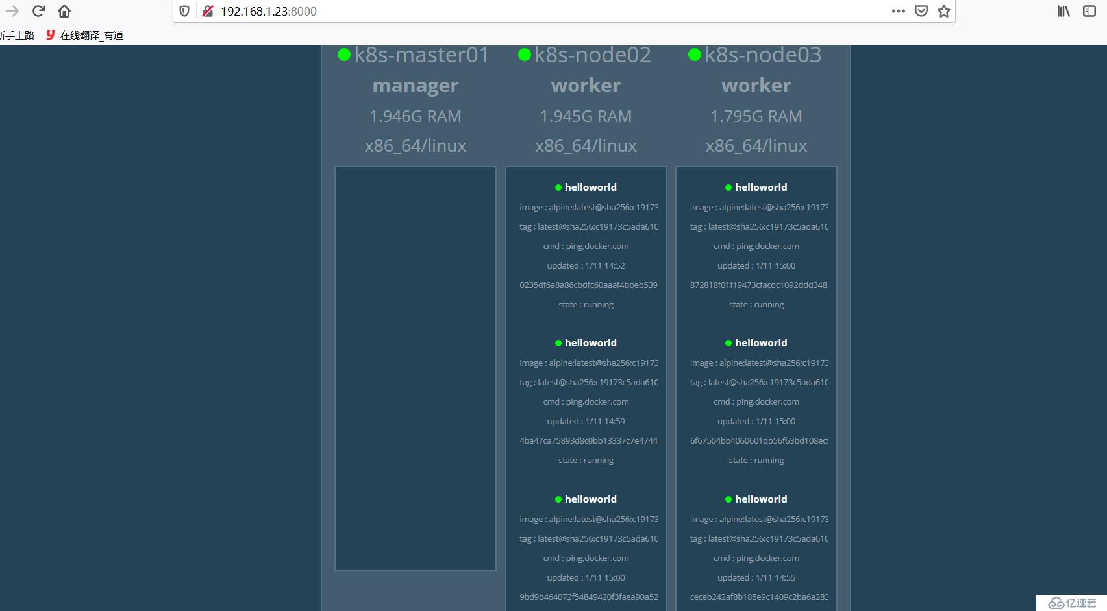Click helloworld task updated 1/11 14:55 title
Image resolution: width=1107 pixels, height=611 pixels.
point(761,499)
